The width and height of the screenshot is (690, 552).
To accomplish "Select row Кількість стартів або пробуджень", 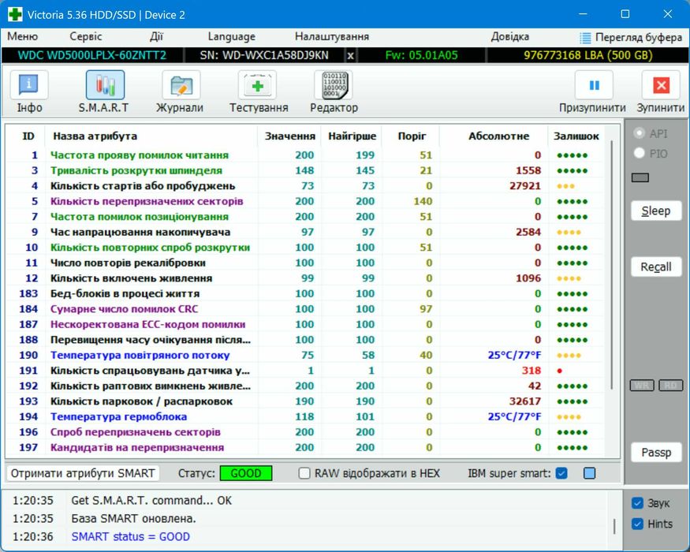I will (x=304, y=186).
